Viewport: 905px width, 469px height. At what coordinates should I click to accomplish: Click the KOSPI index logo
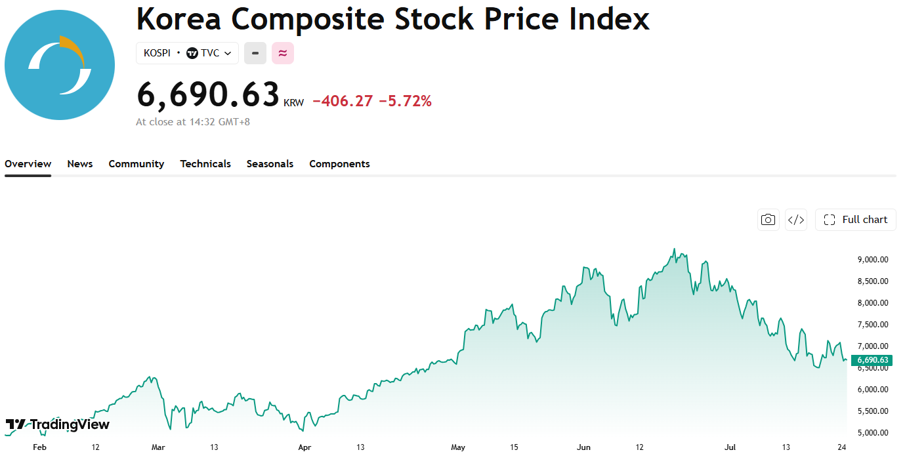click(x=60, y=65)
